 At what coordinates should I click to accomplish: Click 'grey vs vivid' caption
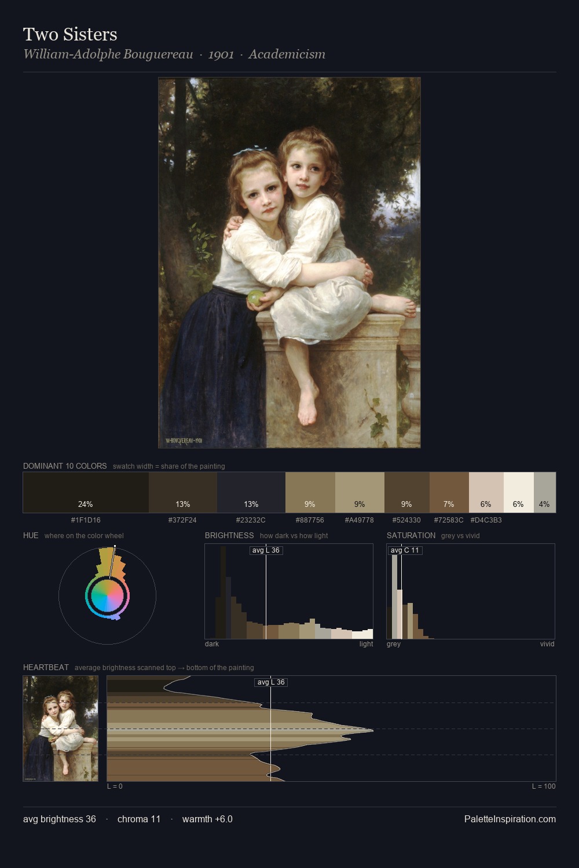tap(461, 536)
